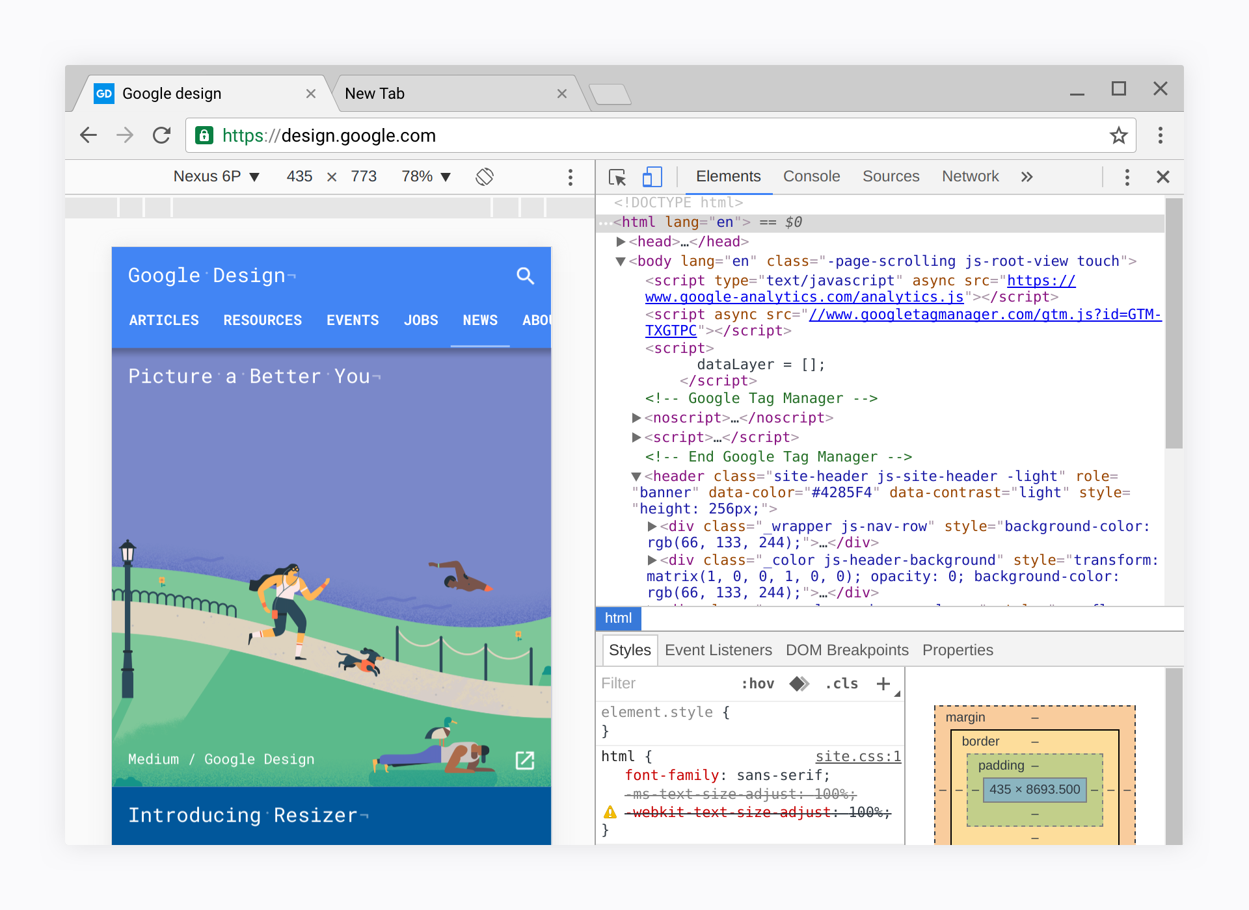Screen dimensions: 1249x910
Task: Toggle the device toolbar icon
Action: point(652,177)
